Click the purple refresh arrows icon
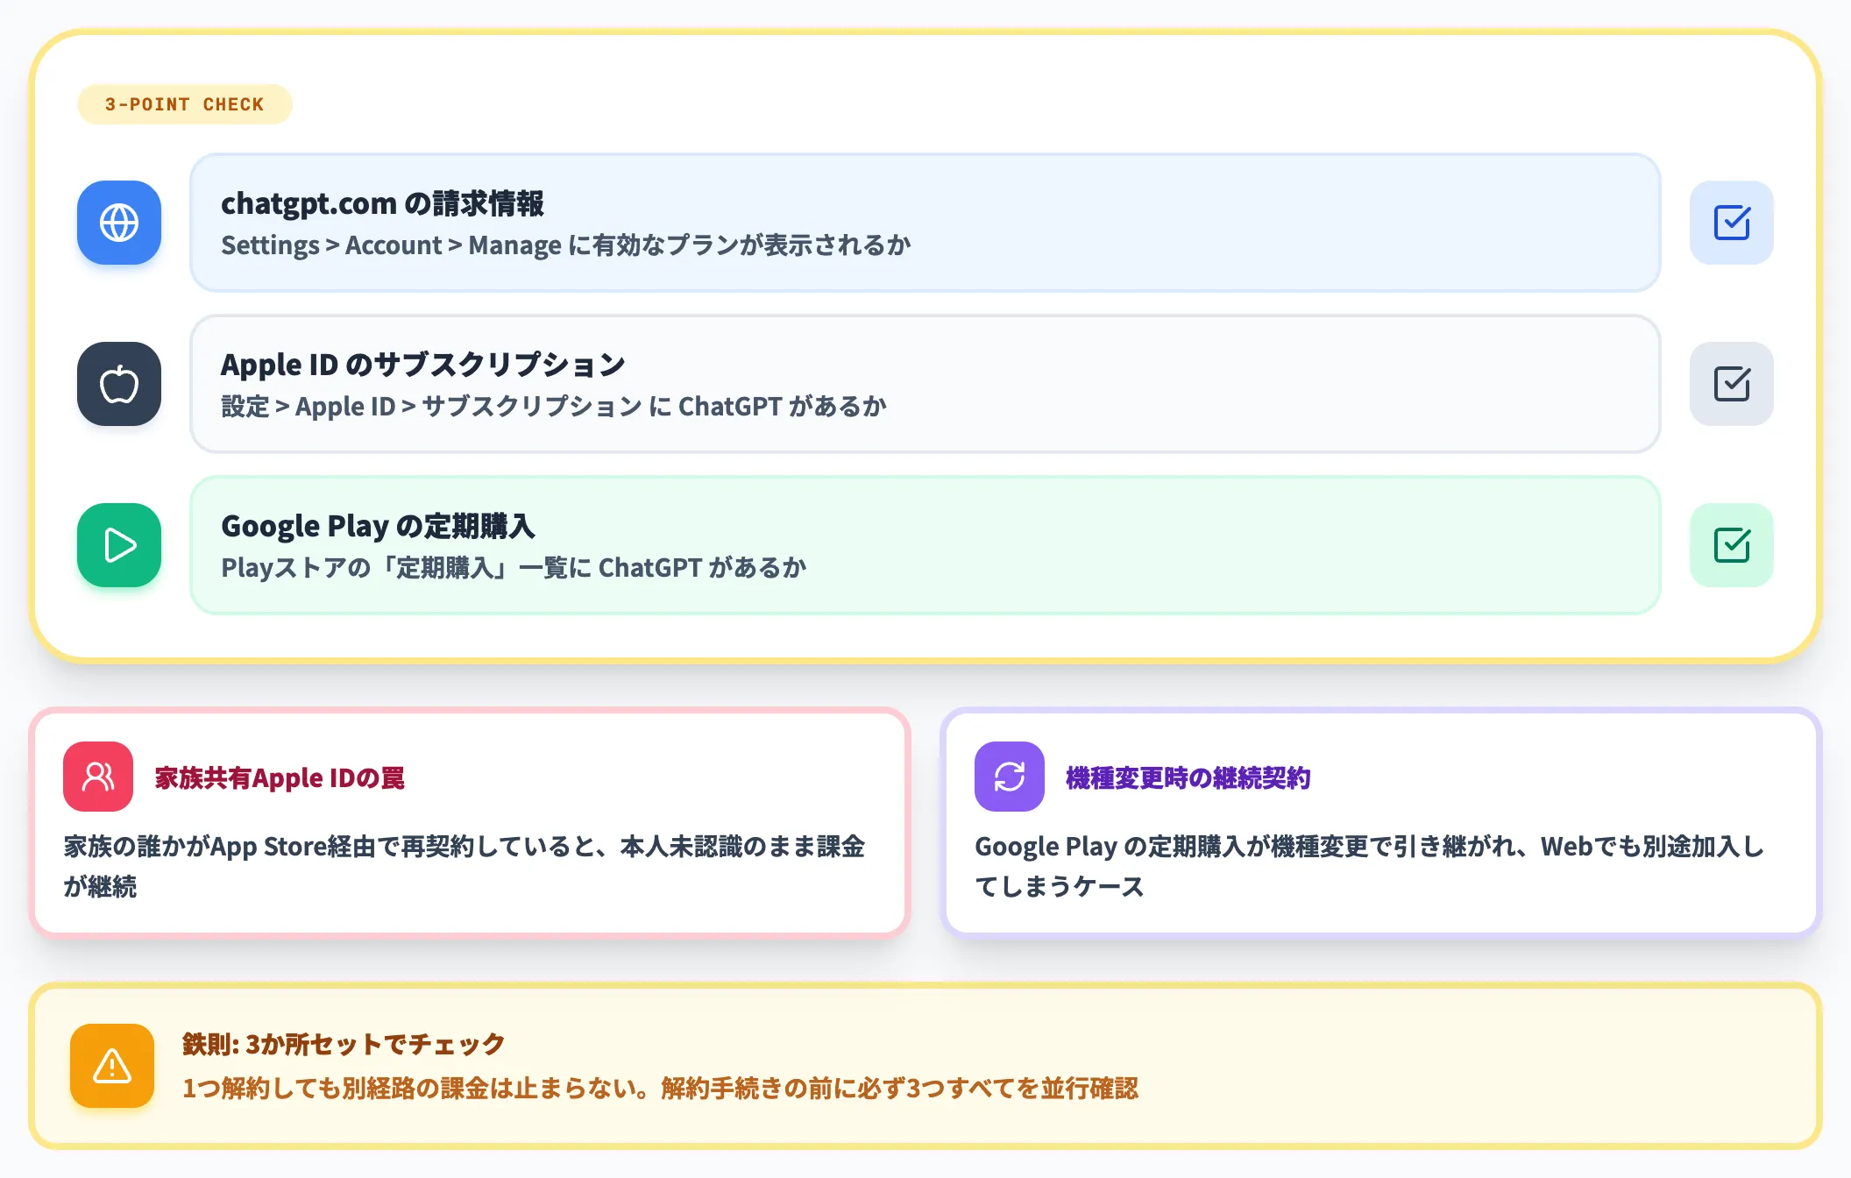This screenshot has height=1178, width=1851. 1010,777
